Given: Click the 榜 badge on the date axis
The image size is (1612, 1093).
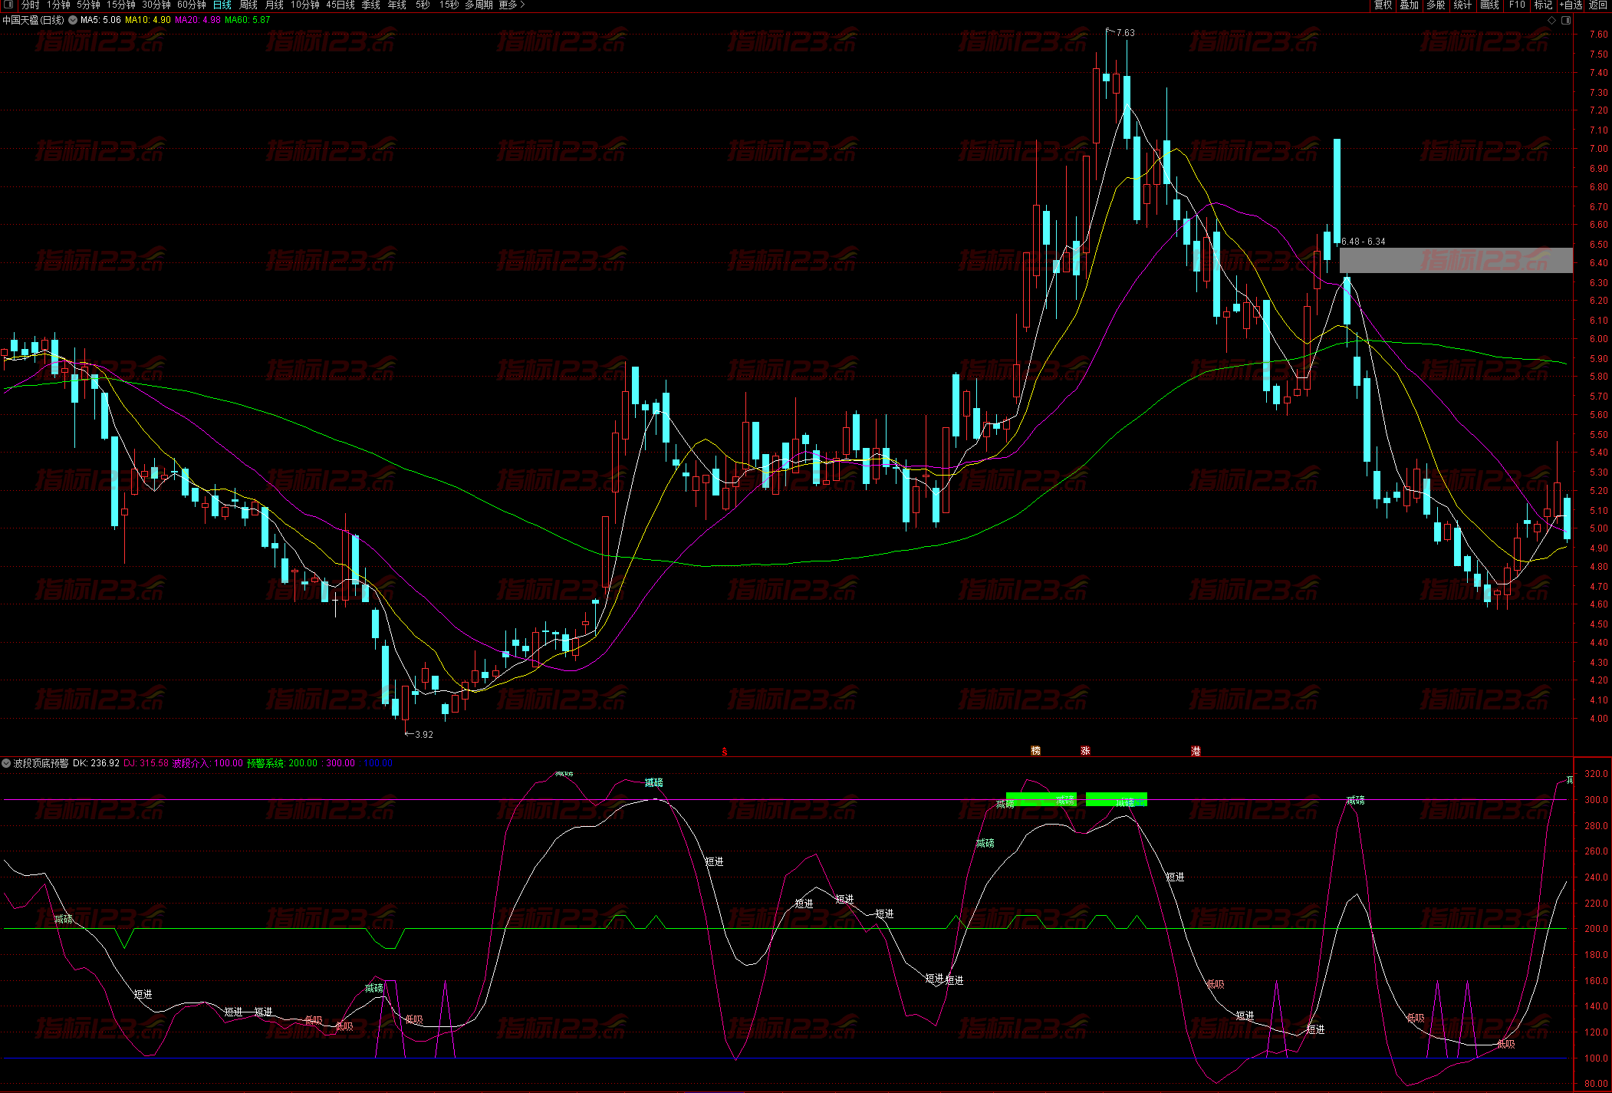Looking at the screenshot, I should click(x=1035, y=751).
